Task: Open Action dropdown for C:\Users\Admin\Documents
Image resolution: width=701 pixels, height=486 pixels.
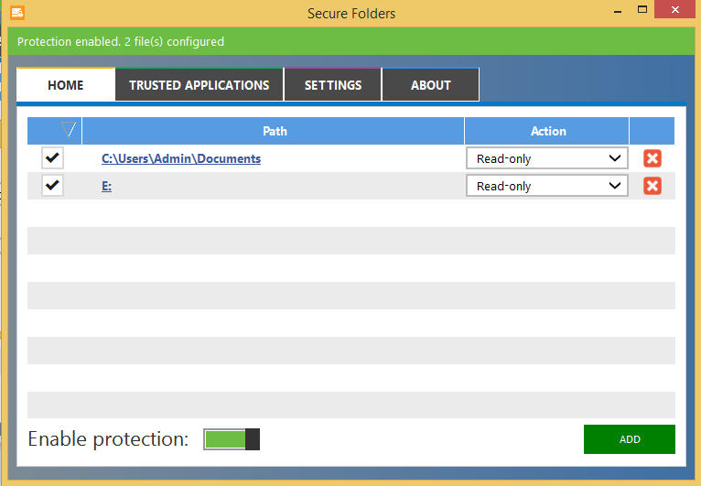Action: click(x=546, y=158)
